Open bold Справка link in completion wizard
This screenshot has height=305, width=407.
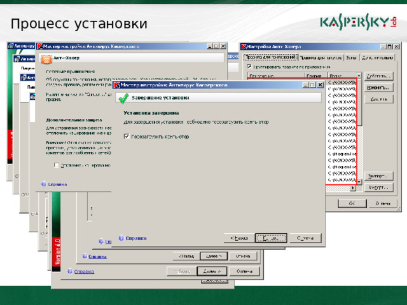click(136, 238)
